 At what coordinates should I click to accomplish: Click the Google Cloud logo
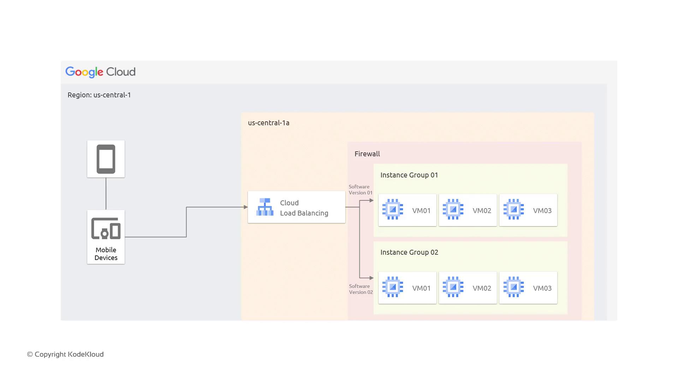point(100,72)
